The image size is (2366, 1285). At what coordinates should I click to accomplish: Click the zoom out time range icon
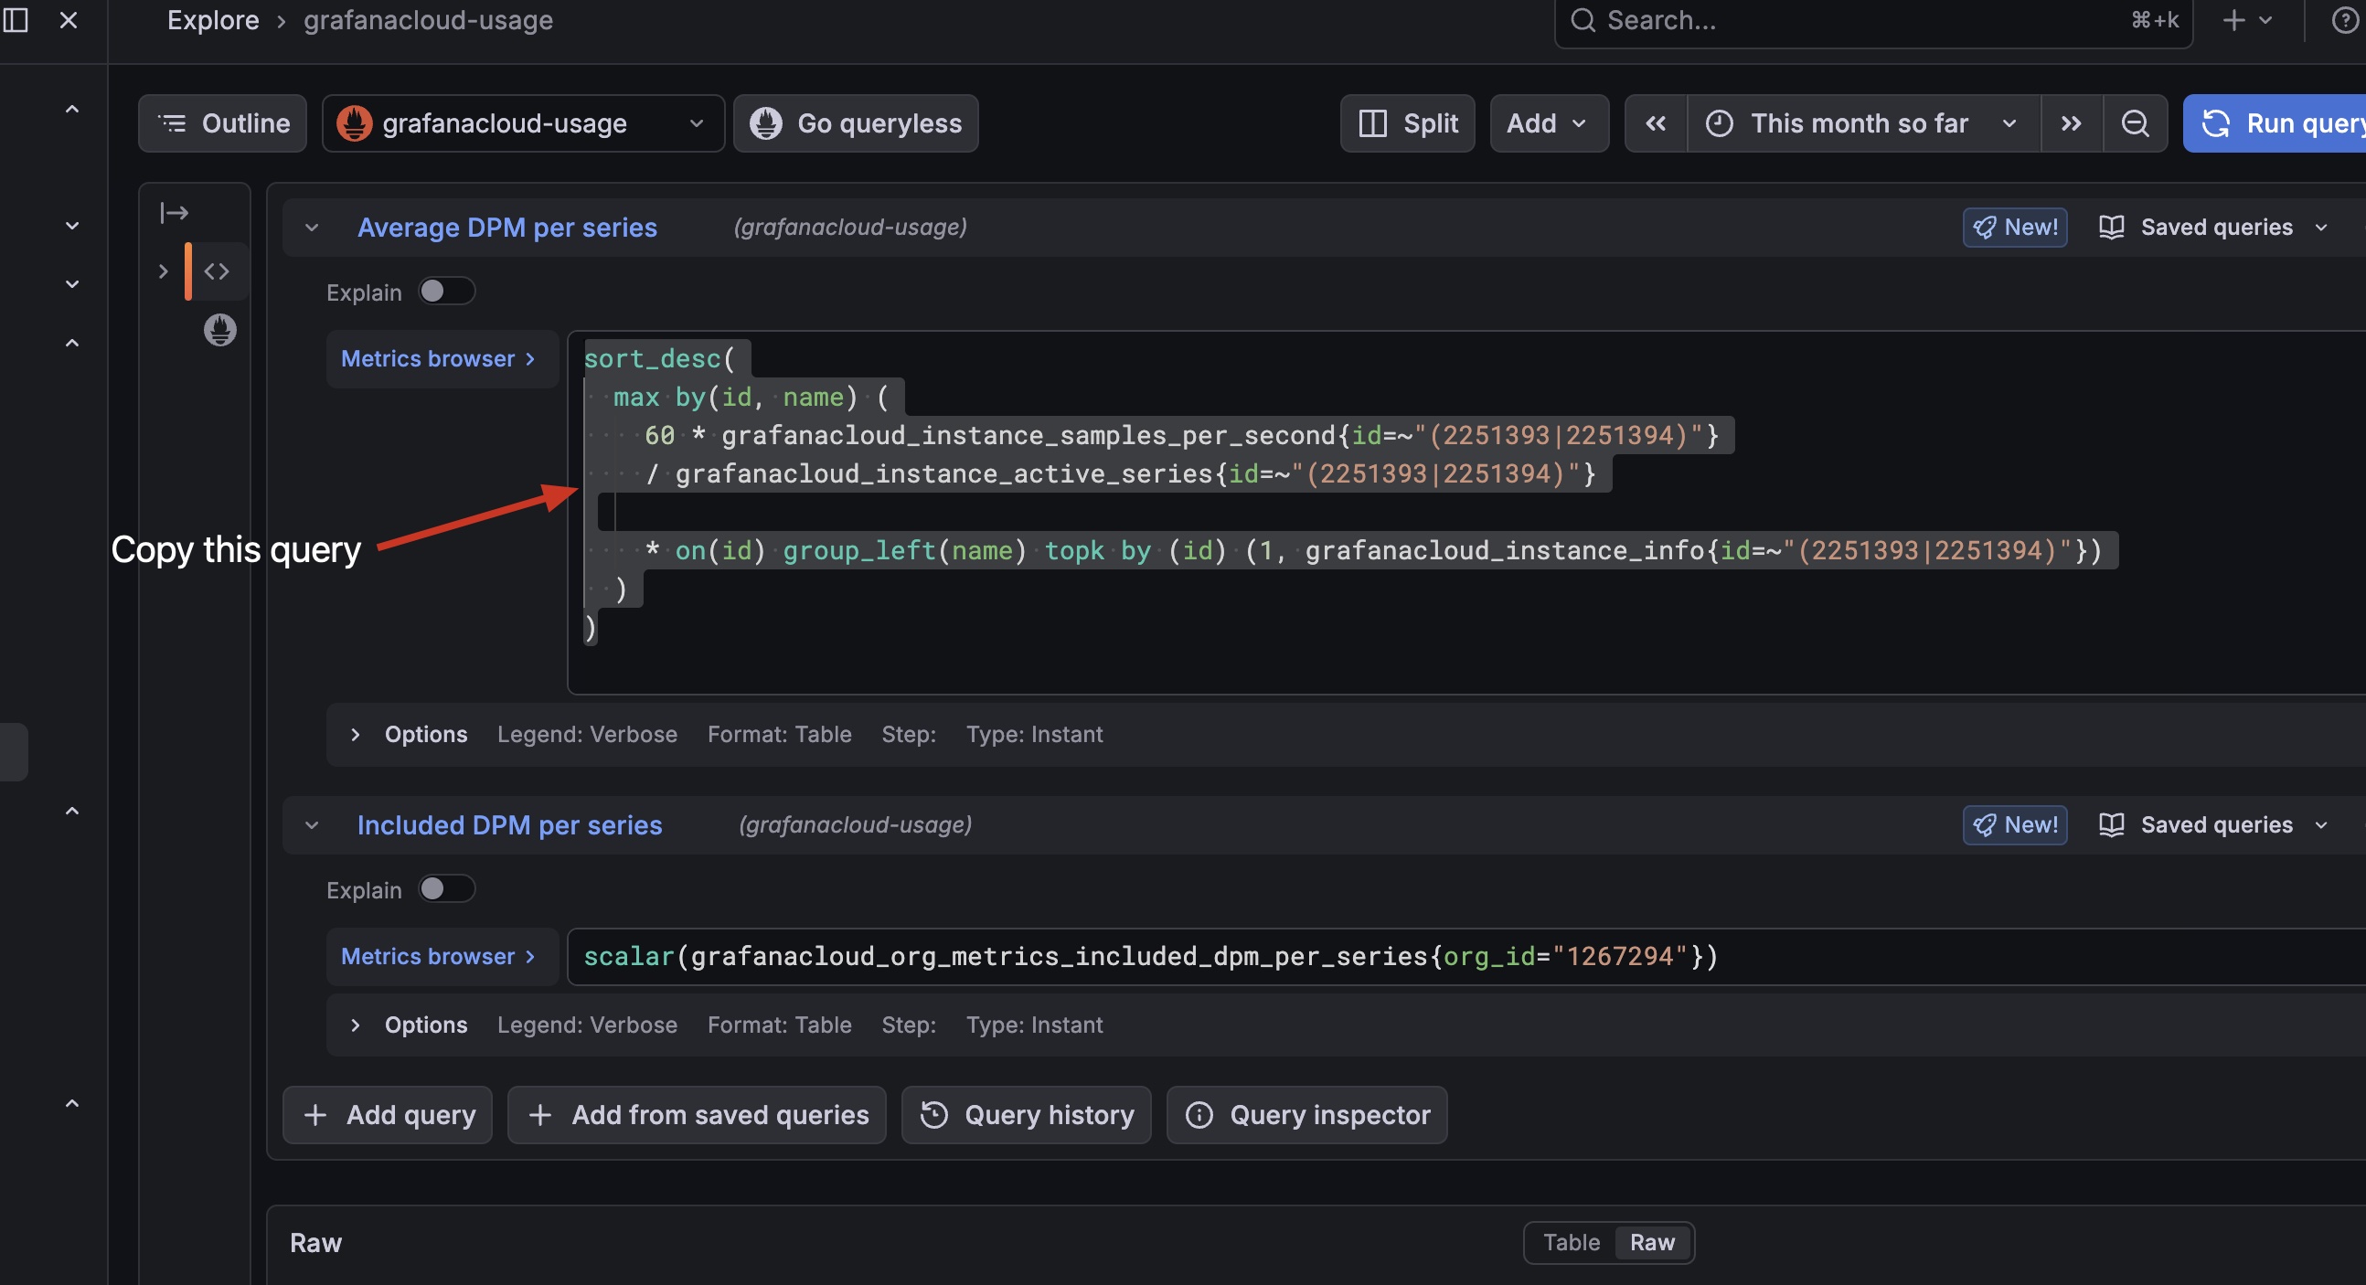point(2135,123)
